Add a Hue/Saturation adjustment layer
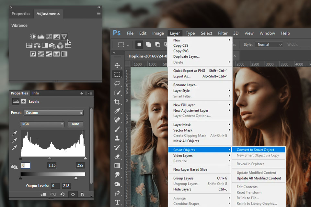 (29, 45)
